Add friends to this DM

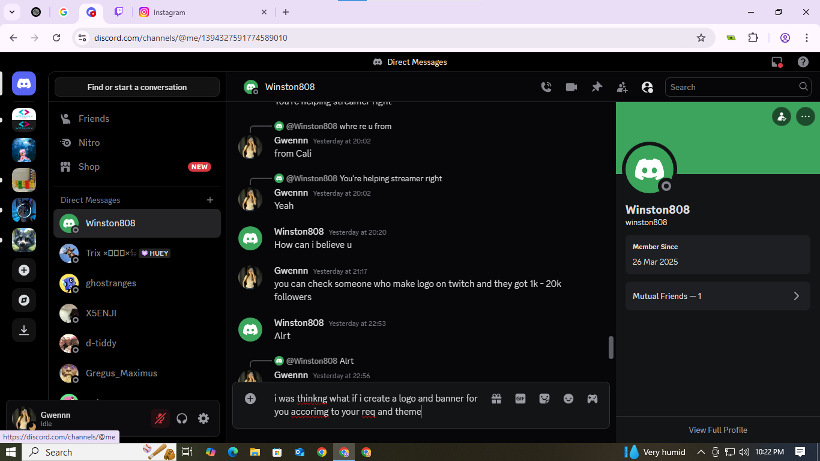click(x=622, y=87)
